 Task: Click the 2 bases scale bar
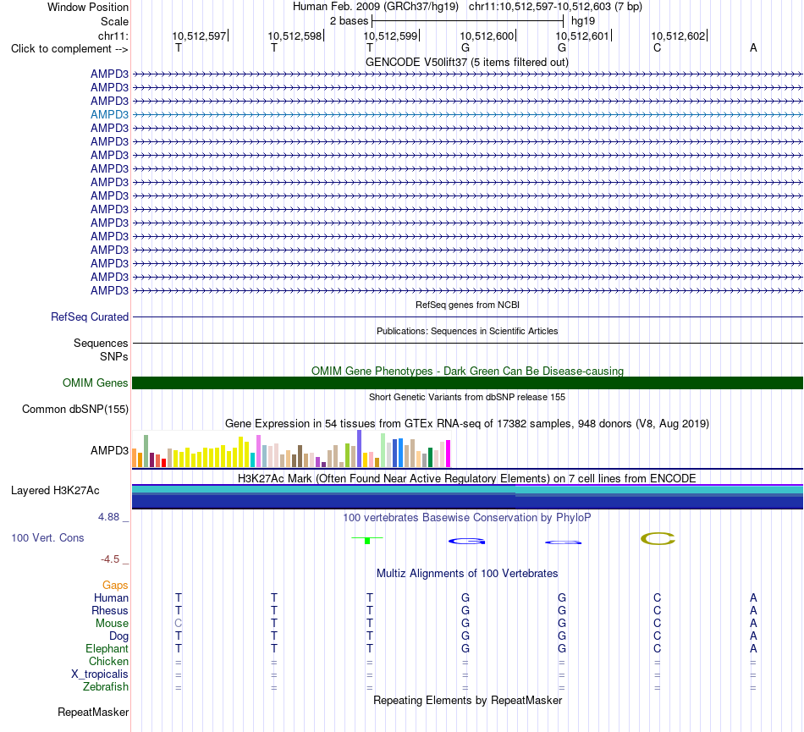(x=467, y=21)
